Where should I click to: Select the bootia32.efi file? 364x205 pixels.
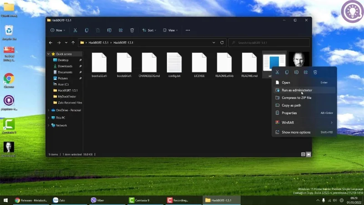pyautogui.click(x=99, y=65)
